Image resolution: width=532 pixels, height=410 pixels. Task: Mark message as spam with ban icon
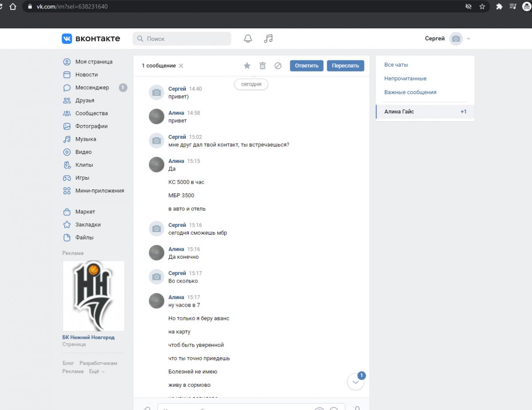(x=278, y=66)
